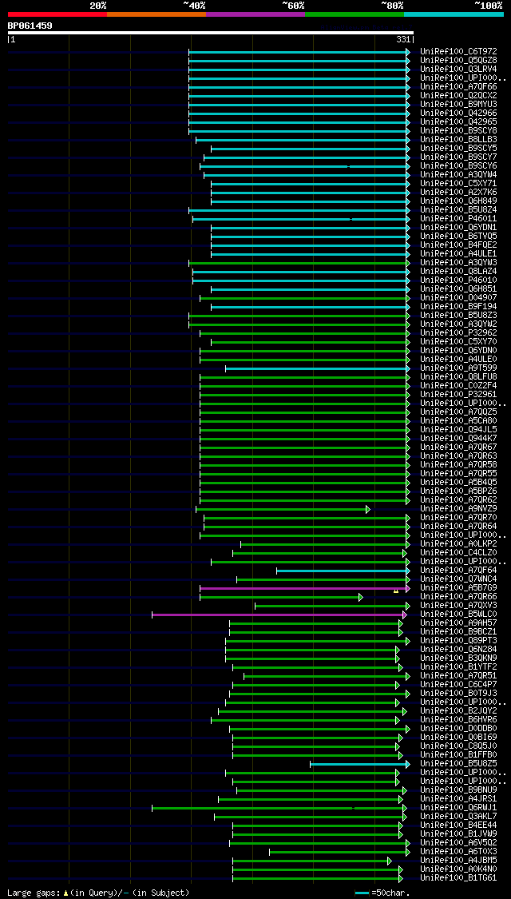Open hit UniRef100_A7QF66
The width and height of the screenshot is (511, 899).
[458, 86]
